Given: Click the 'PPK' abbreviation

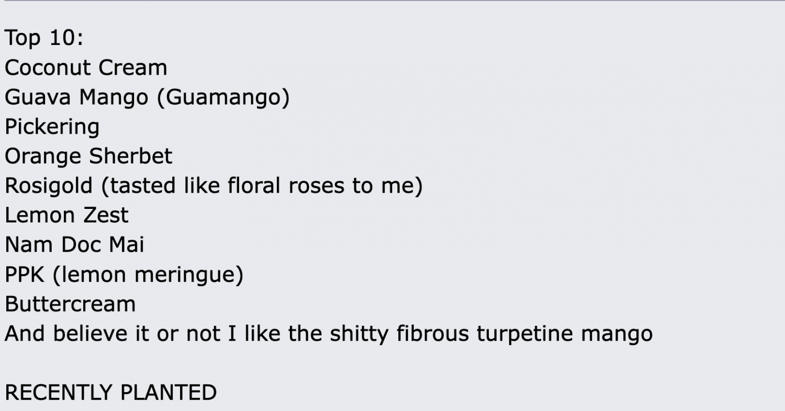Looking at the screenshot, I should tap(25, 275).
